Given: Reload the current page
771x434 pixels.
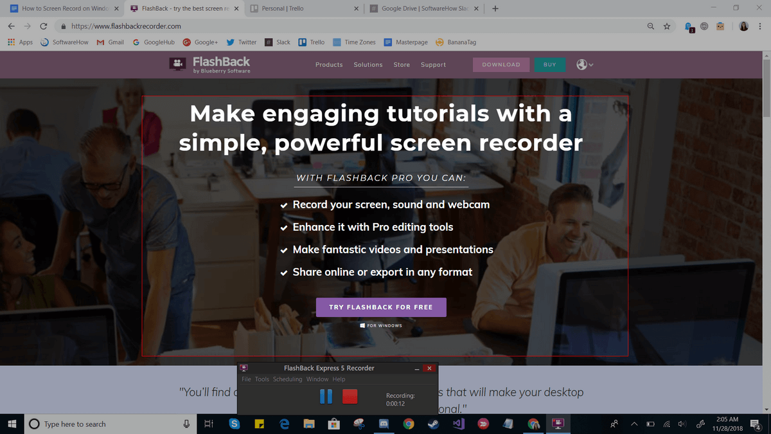Looking at the screenshot, I should click(43, 26).
